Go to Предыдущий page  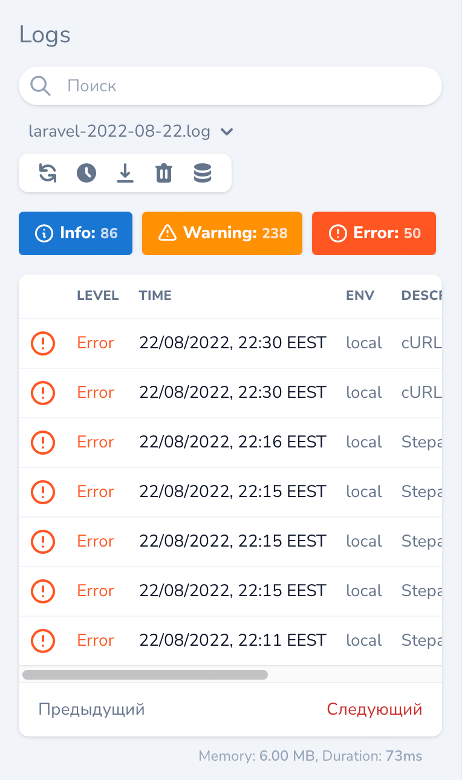pos(91,709)
